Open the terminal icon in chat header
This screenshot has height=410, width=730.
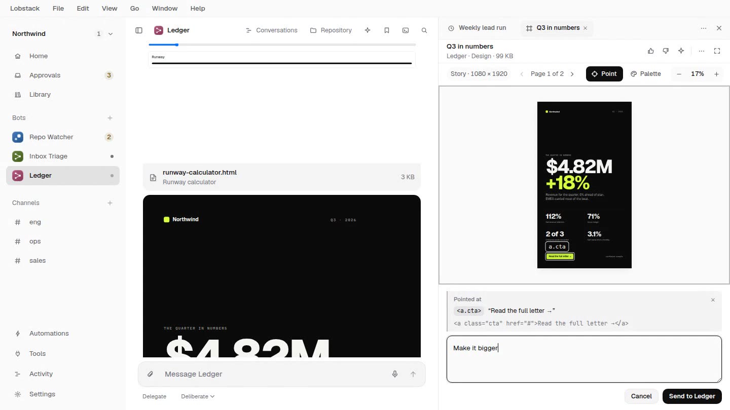[406, 30]
